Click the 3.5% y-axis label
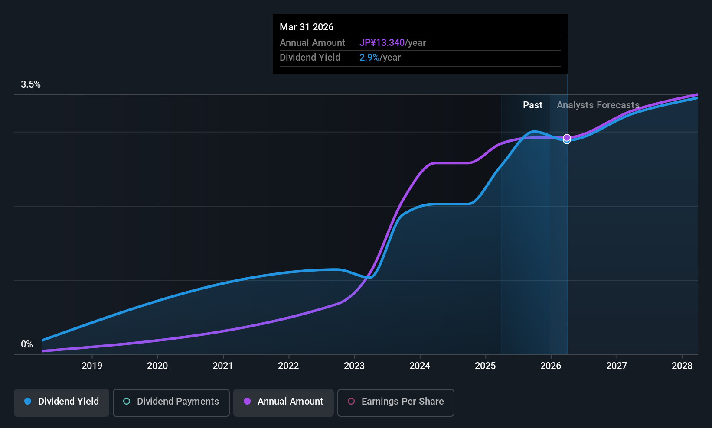 tap(31, 84)
